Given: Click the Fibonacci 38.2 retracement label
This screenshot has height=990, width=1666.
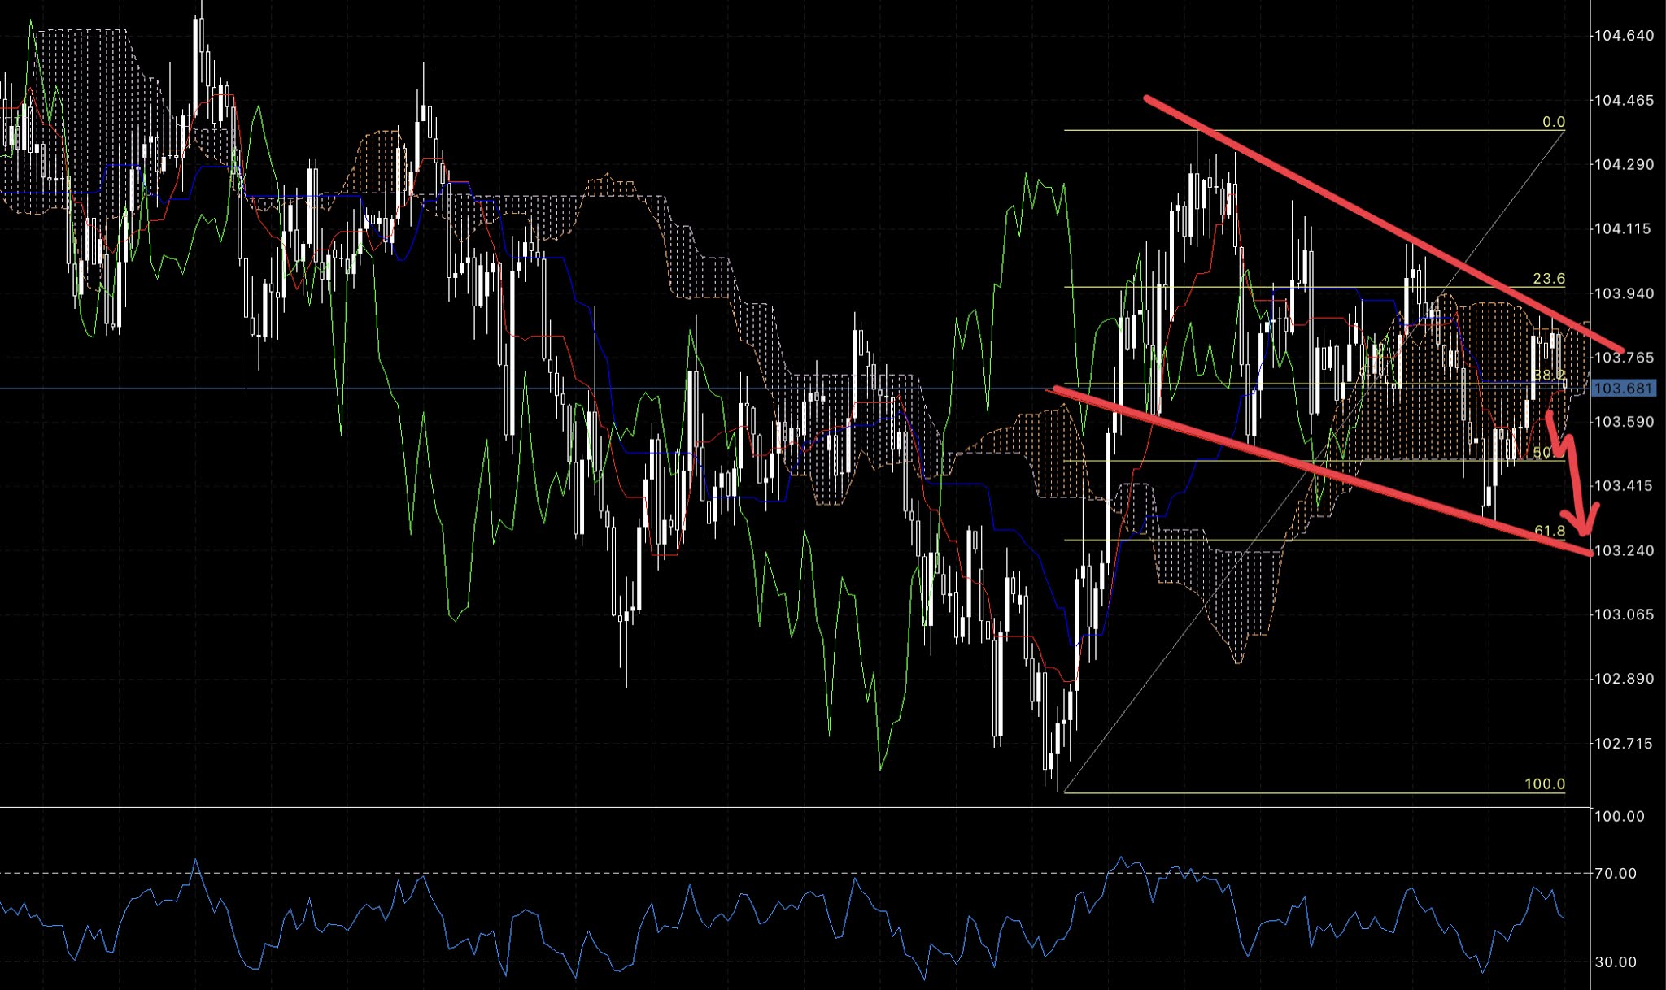Looking at the screenshot, I should point(1548,375).
